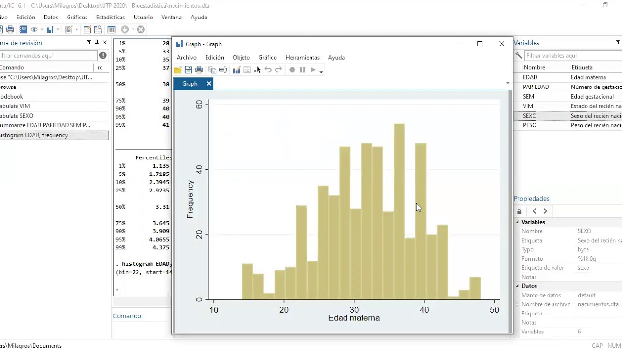Open the Datos menu in main window
The width and height of the screenshot is (622, 350).
click(x=51, y=17)
